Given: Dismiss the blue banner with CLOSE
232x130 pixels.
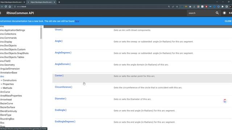Looking at the screenshot, I should (228, 21).
